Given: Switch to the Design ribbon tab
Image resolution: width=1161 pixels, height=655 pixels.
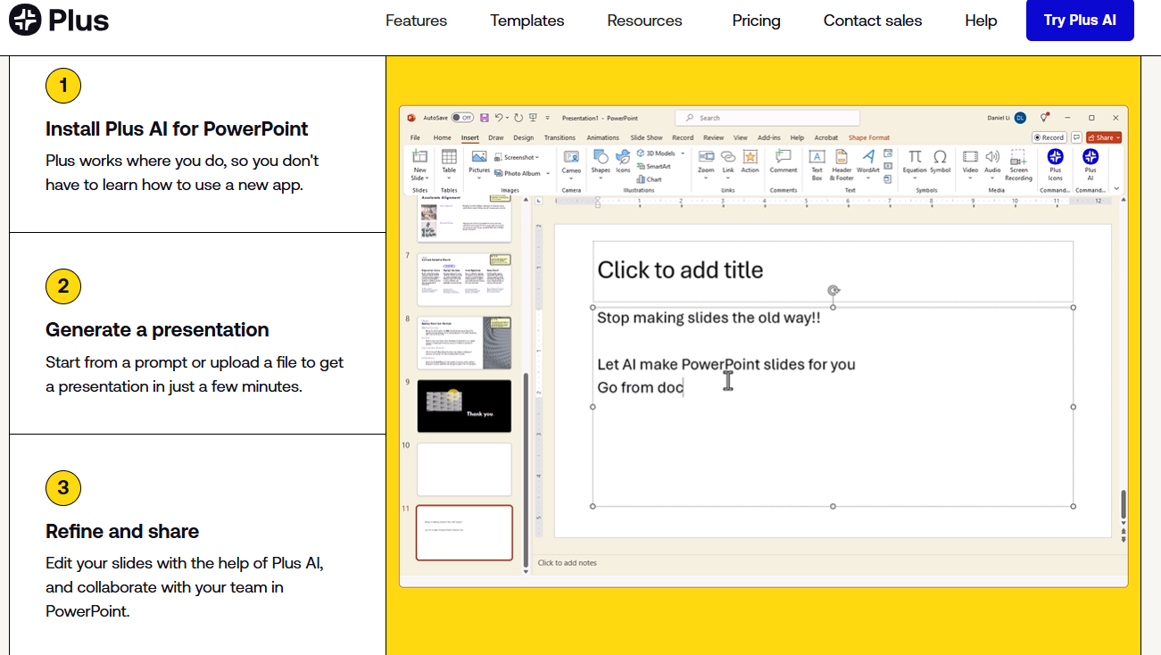Looking at the screenshot, I should pos(524,137).
